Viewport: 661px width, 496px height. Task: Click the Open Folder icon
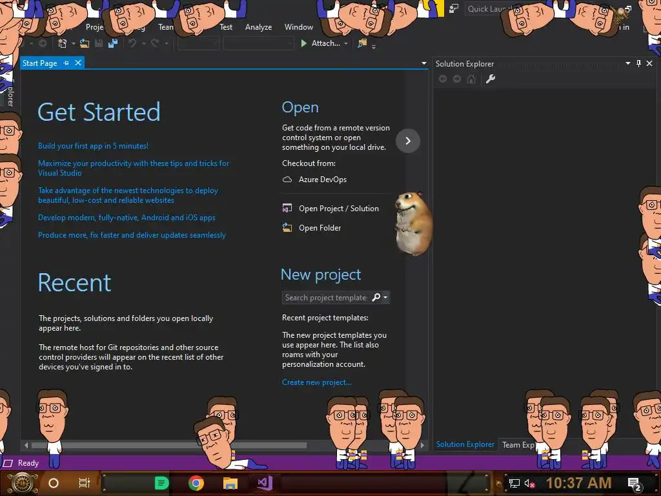coord(287,227)
